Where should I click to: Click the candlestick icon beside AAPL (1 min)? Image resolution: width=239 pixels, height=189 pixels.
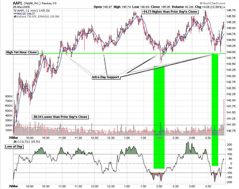[x=15, y=10]
